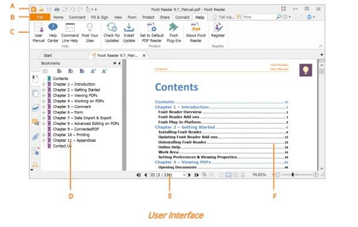Image resolution: width=358 pixels, height=227 pixels.
Task: Open the Layers panel in the sidebar
Action: pyautogui.click(x=35, y=108)
